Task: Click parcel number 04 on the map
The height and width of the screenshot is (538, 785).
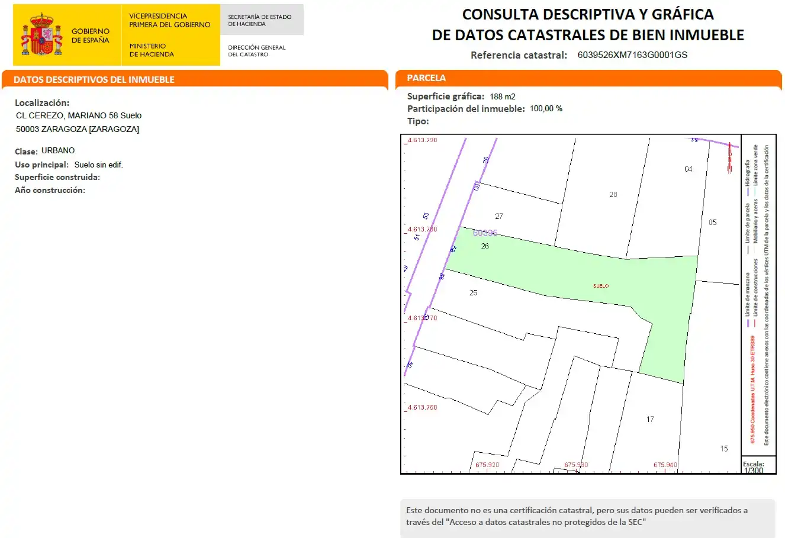Action: point(688,169)
